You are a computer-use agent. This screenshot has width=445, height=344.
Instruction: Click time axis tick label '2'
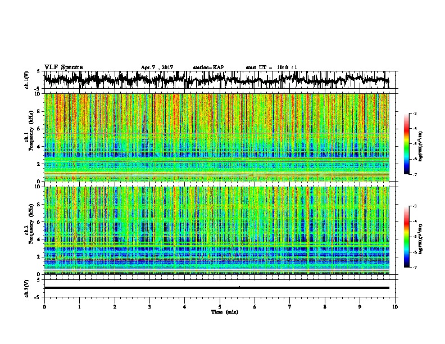(115, 307)
